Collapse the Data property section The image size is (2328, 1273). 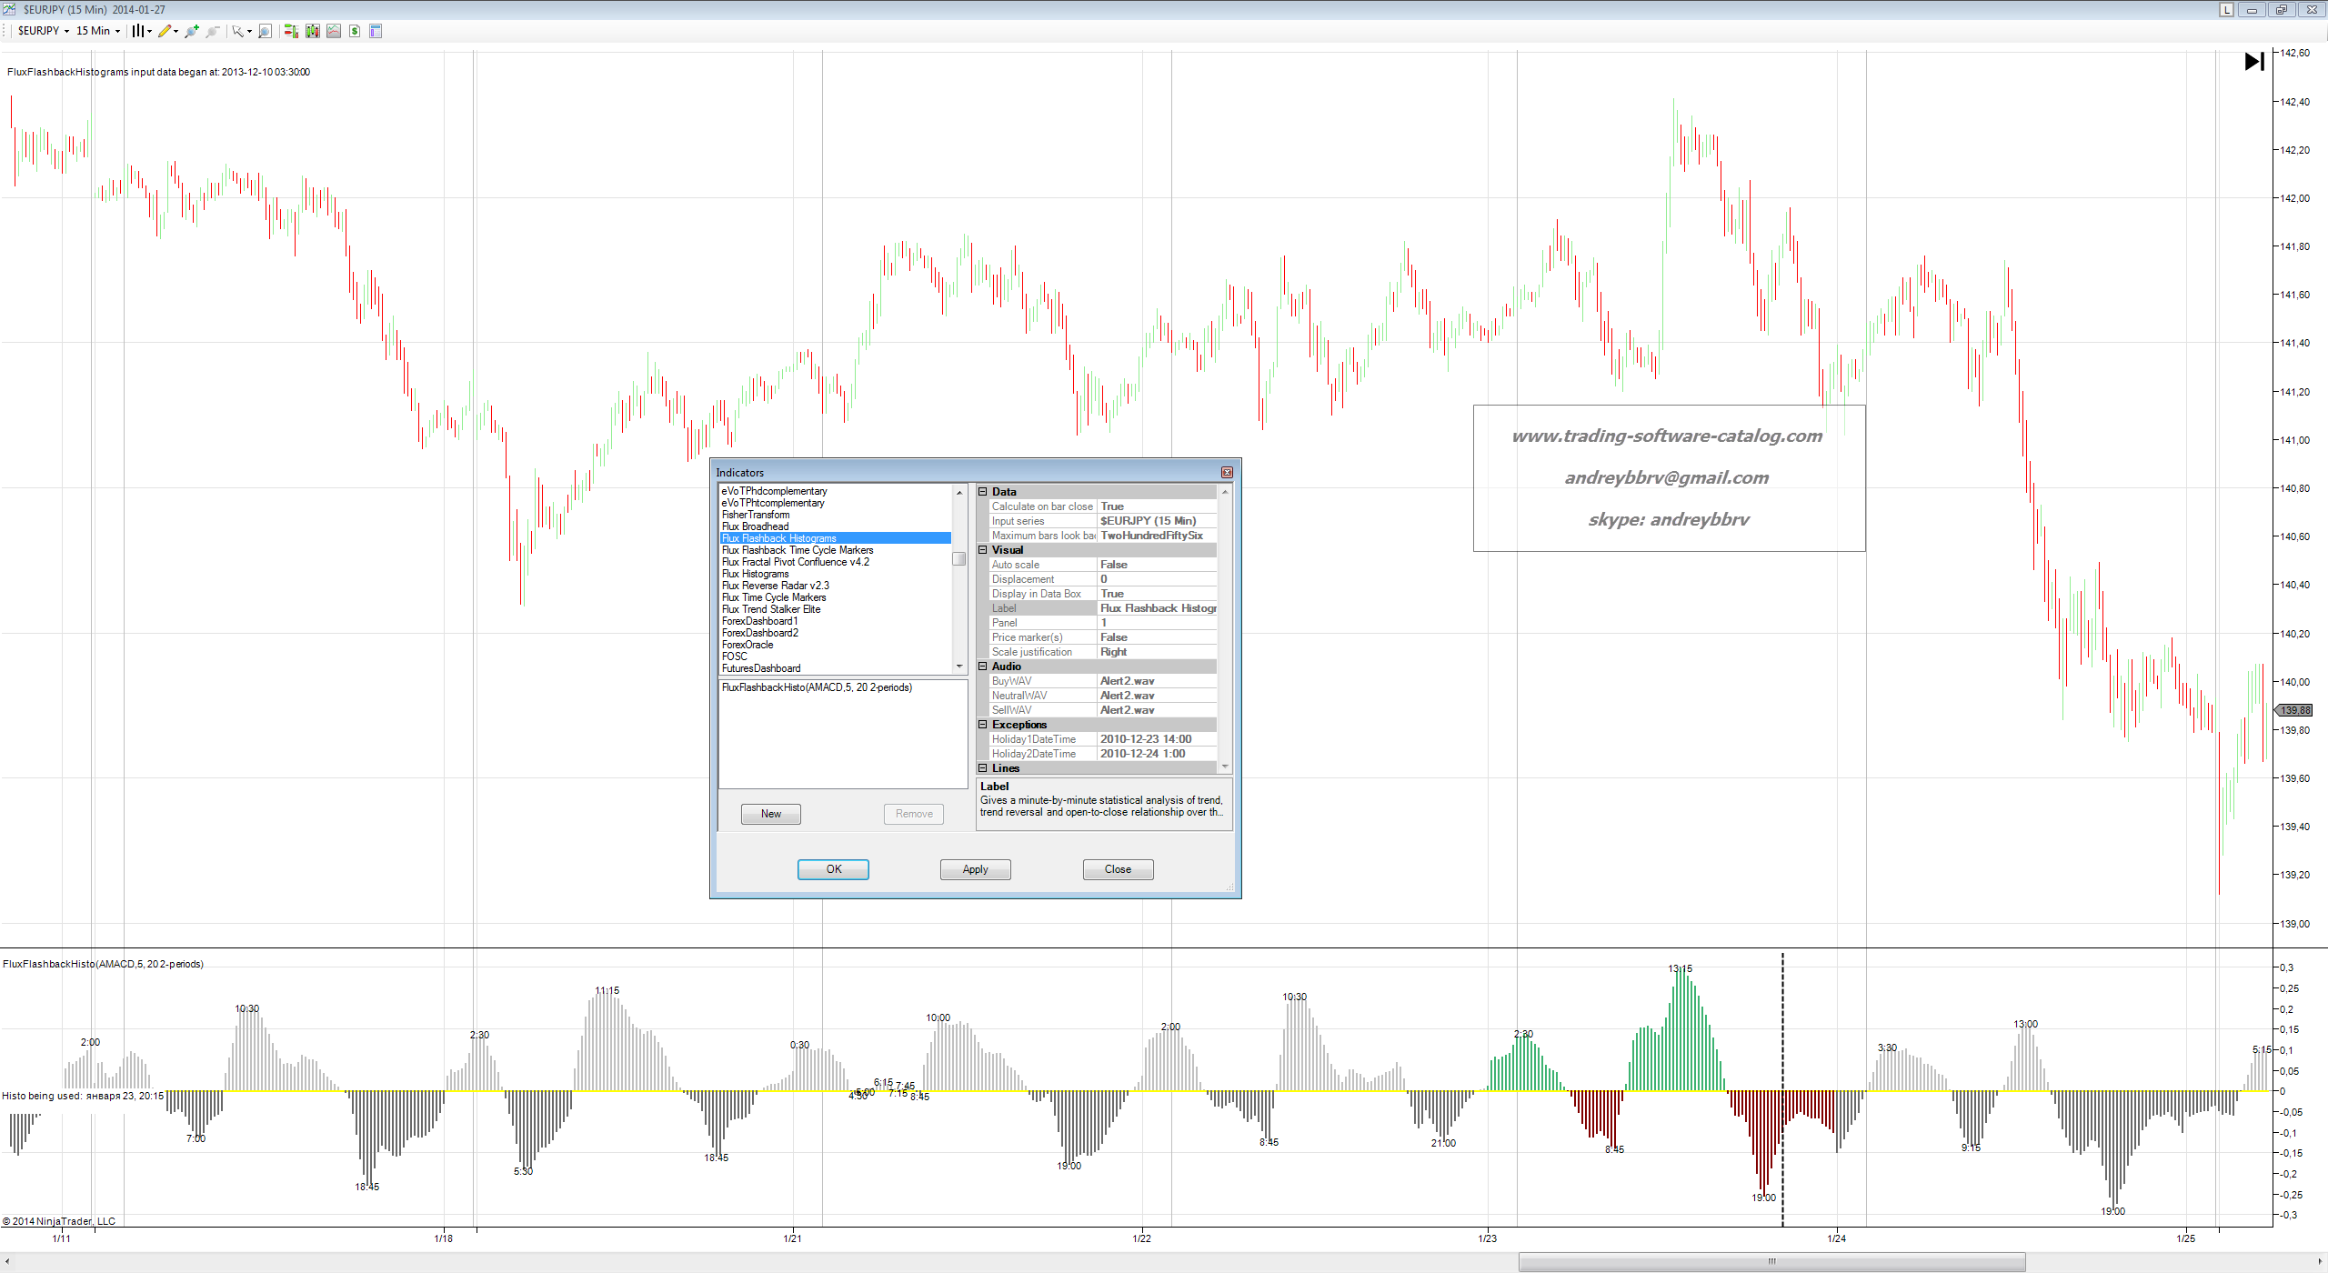tap(982, 492)
